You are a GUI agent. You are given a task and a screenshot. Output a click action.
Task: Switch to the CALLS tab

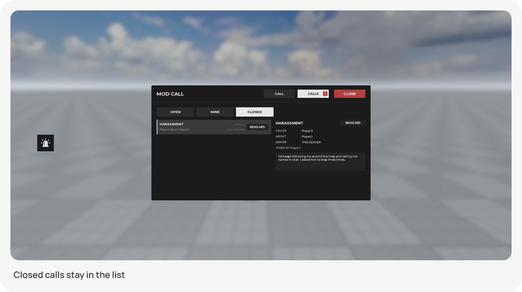[313, 94]
